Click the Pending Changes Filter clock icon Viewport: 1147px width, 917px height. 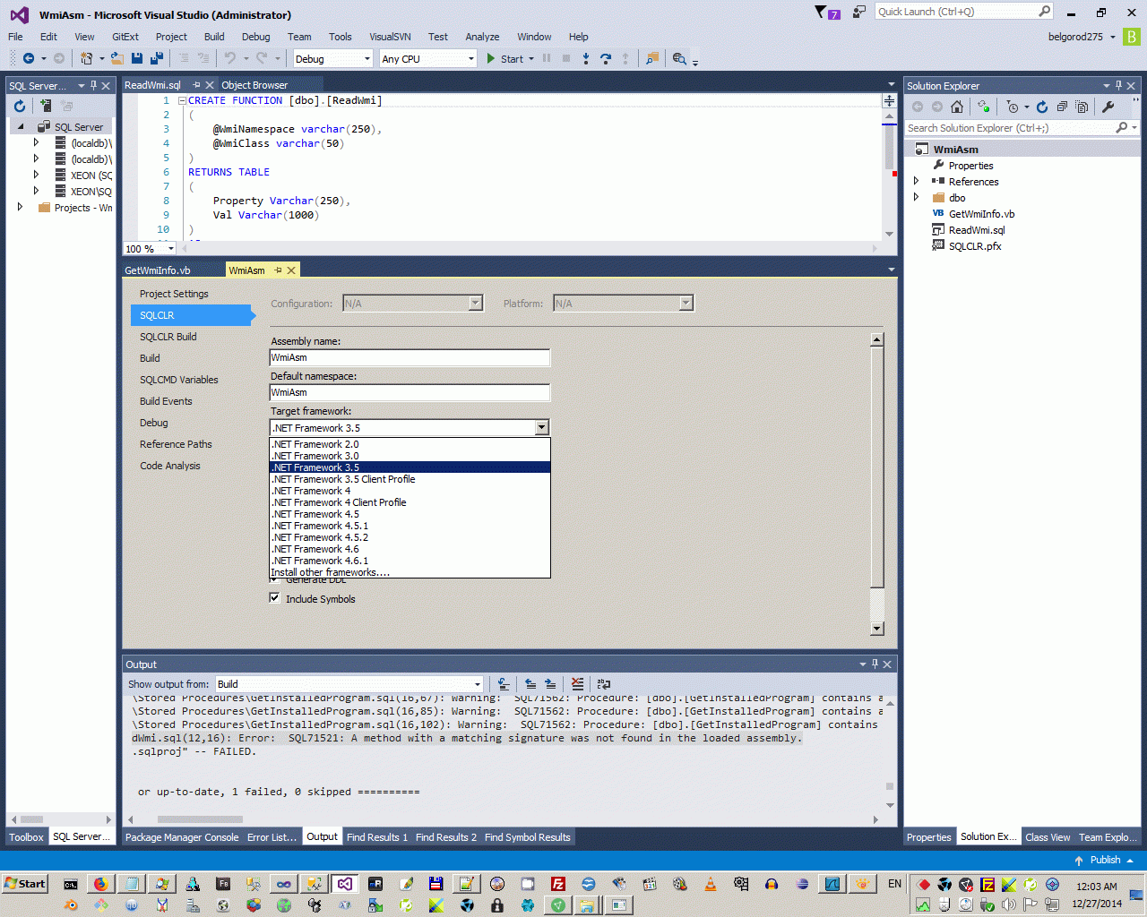pos(1013,107)
